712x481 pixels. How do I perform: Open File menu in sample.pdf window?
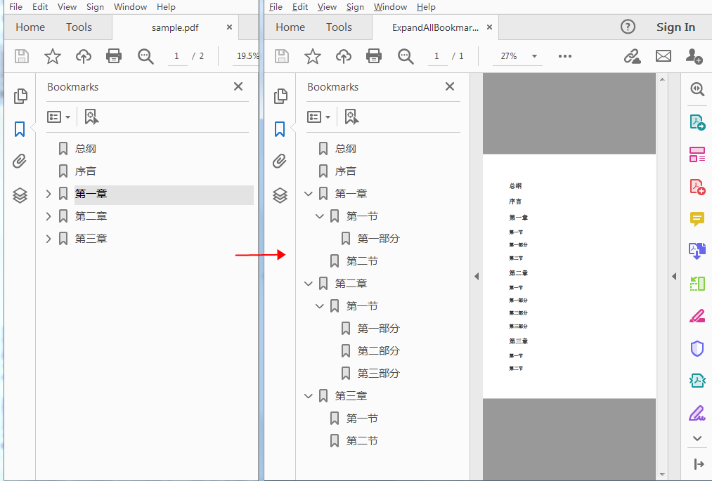pyautogui.click(x=15, y=7)
